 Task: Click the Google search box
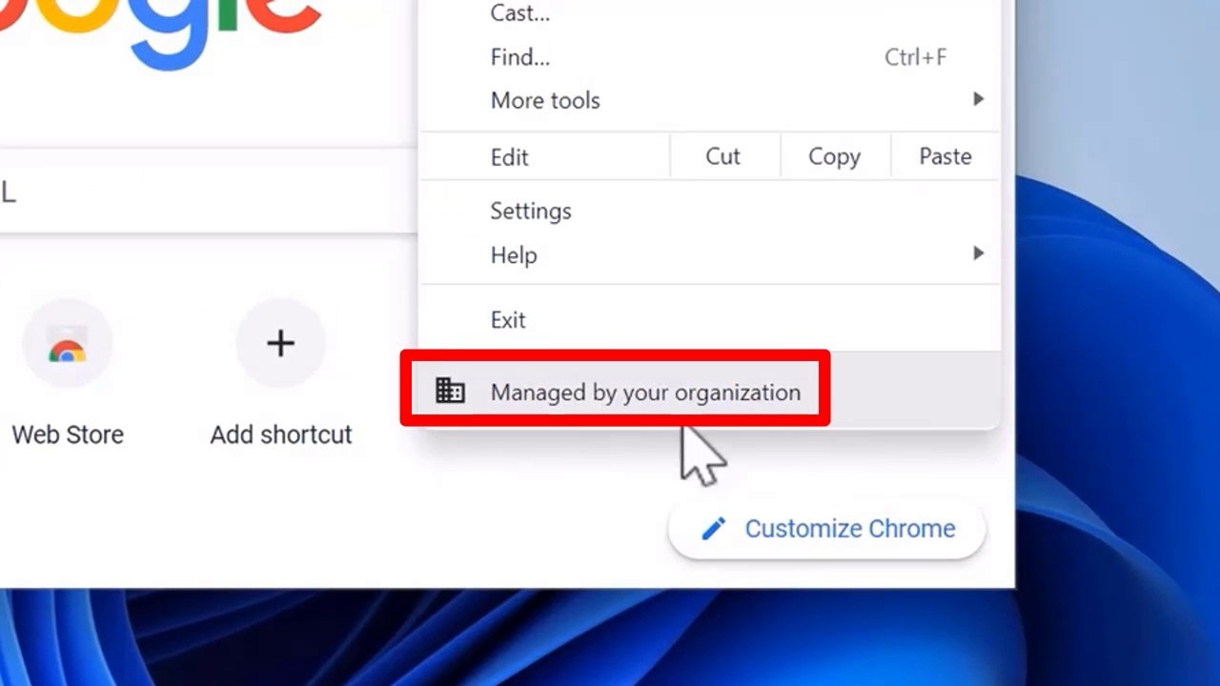[x=208, y=191]
